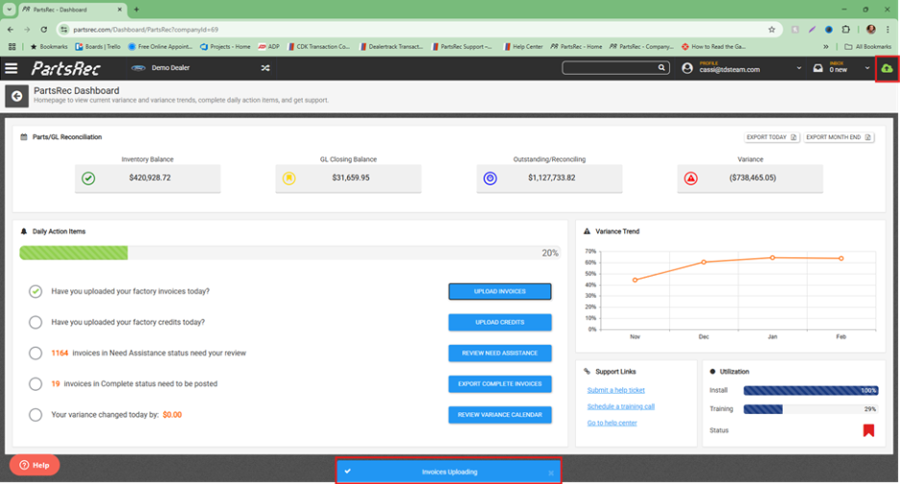
Task: Click the browser back arrow
Action: 11,29
